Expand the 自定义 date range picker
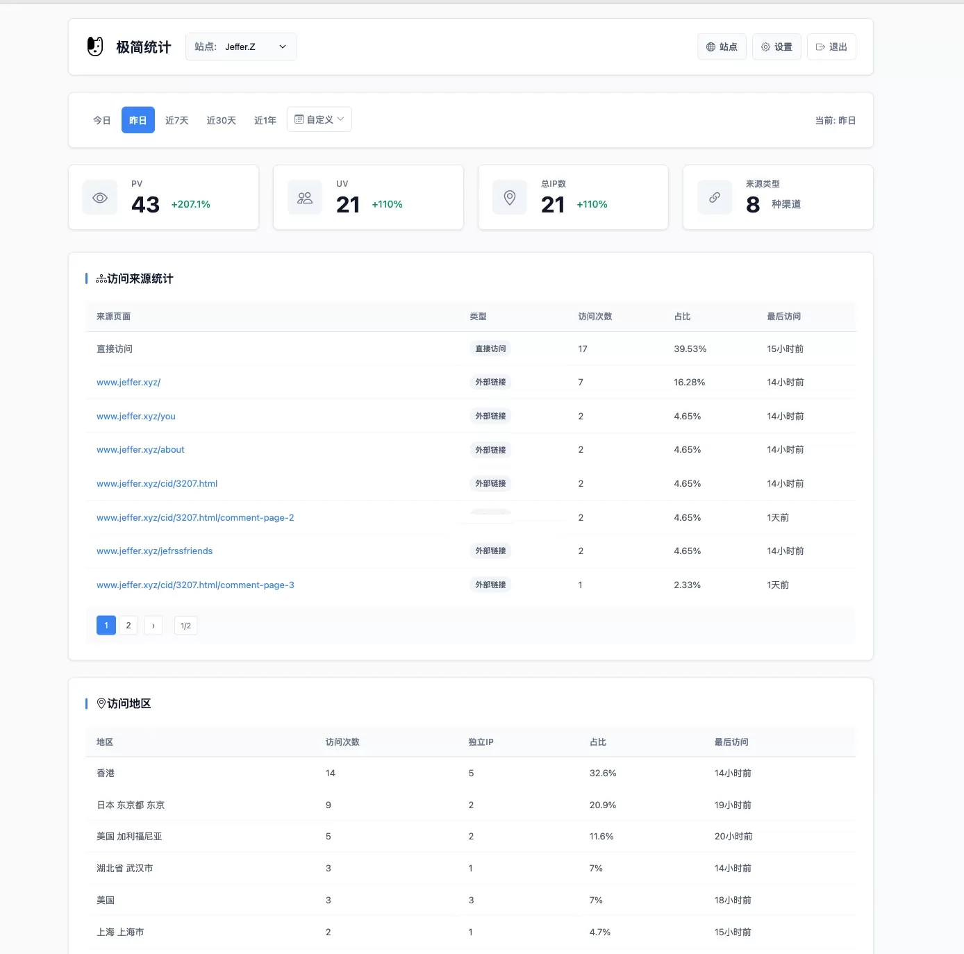The image size is (964, 954). [x=319, y=119]
